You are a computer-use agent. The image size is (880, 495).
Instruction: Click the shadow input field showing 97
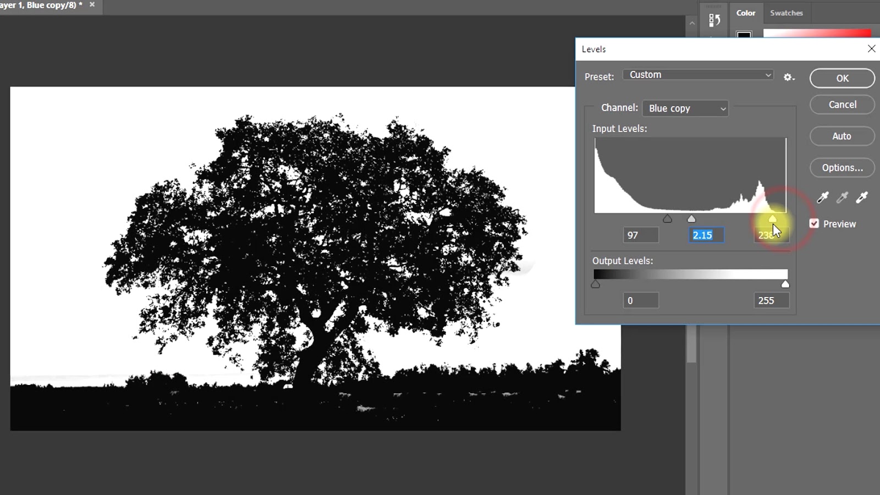tap(640, 235)
